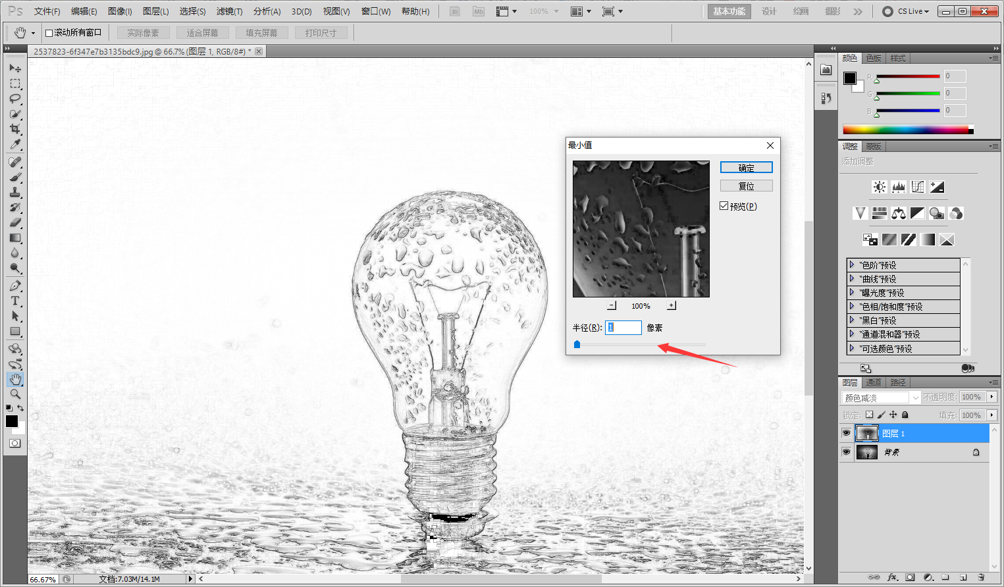Uncheck the 预览(P) preview checkbox
The image size is (1004, 587).
(x=724, y=206)
